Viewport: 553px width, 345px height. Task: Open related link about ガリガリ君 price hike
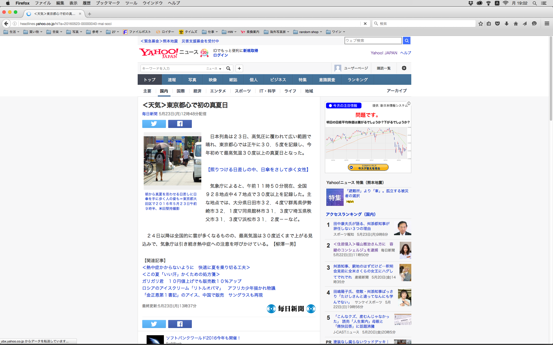(192, 281)
